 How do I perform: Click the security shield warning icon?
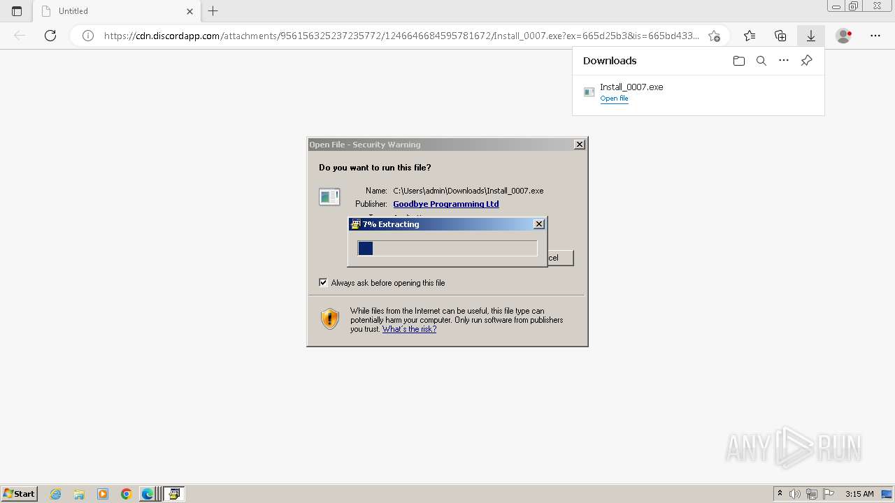(x=330, y=319)
